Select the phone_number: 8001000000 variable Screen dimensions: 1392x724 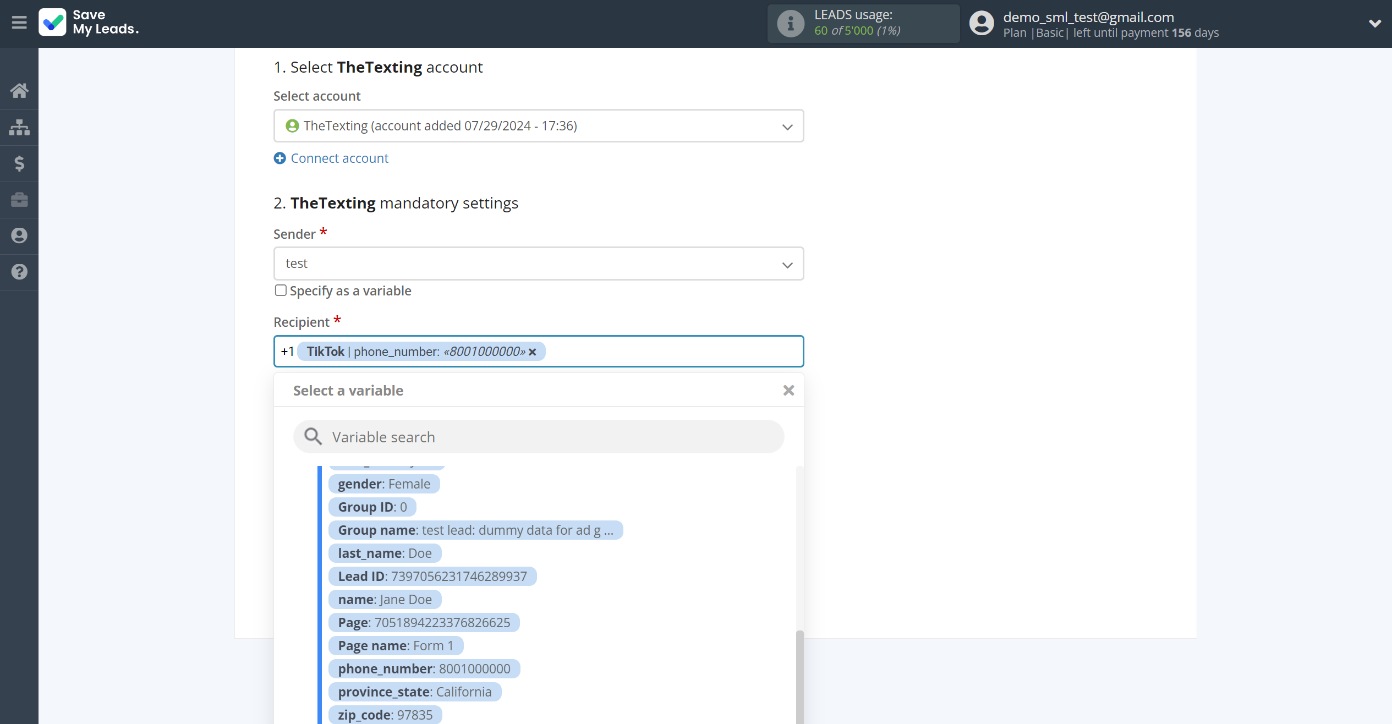coord(424,669)
